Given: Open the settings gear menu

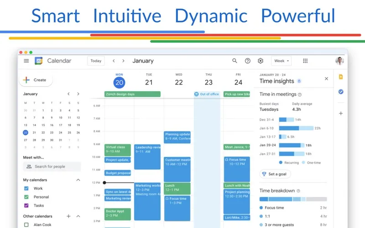Looking at the screenshot, I should point(261,61).
